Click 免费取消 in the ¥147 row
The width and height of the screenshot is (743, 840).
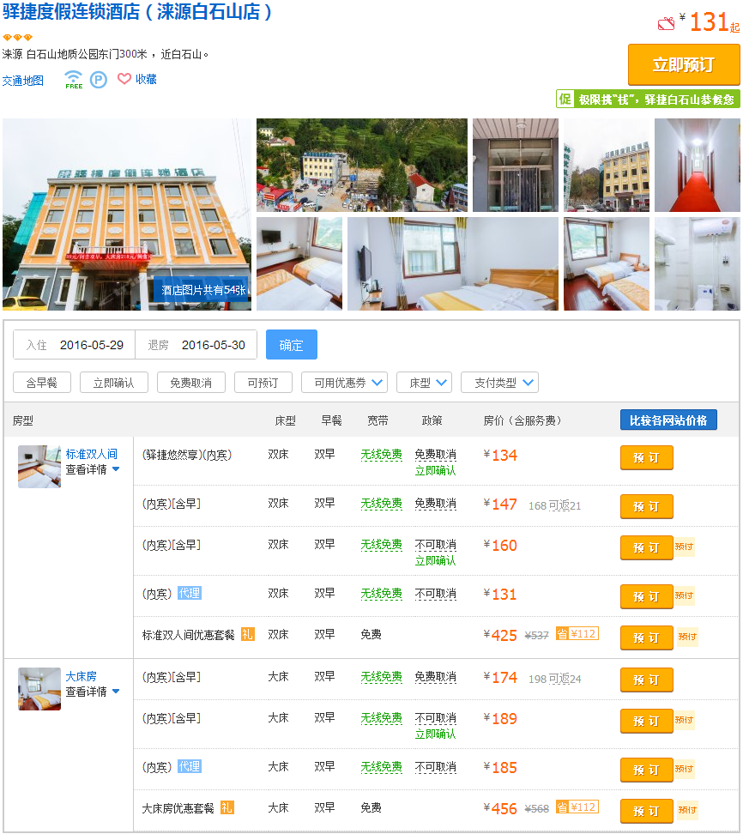click(x=436, y=503)
